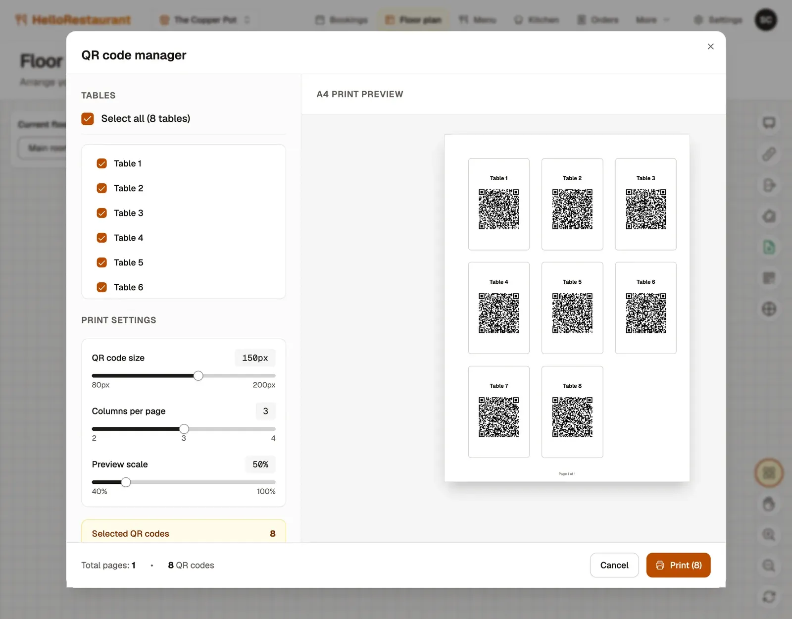792x619 pixels.
Task: Uncheck the Table 2 checkbox
Action: [x=102, y=188]
